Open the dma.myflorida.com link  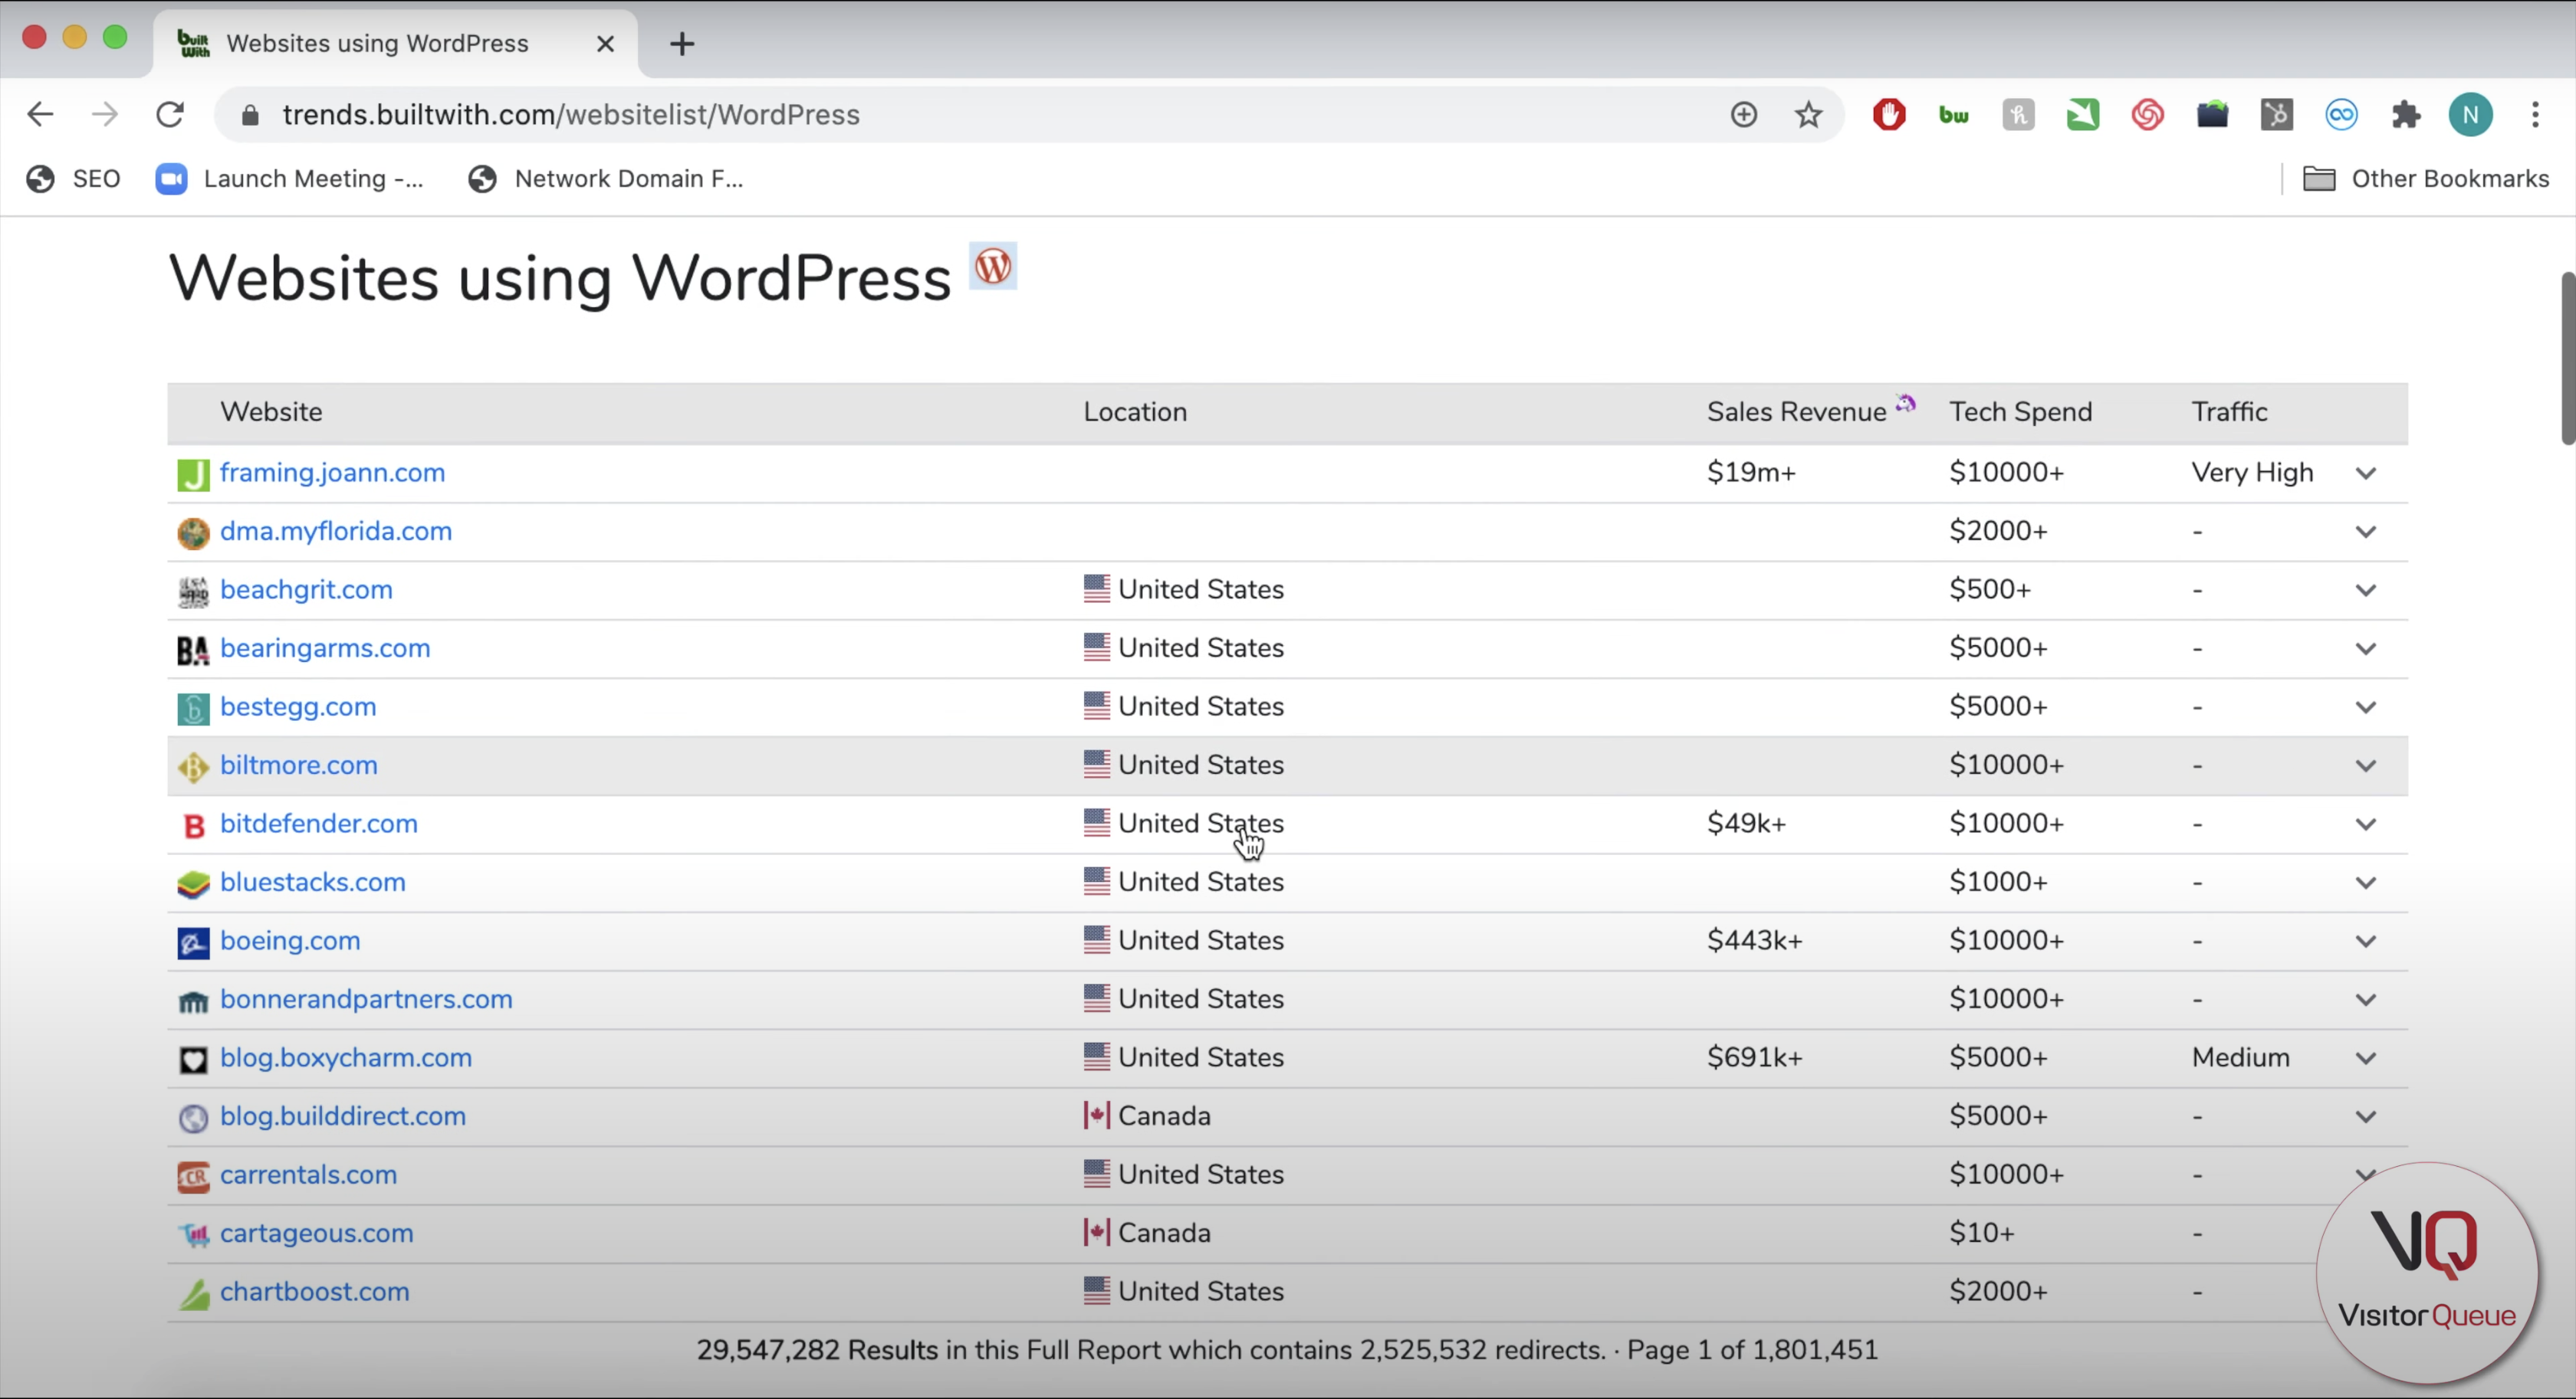click(336, 532)
